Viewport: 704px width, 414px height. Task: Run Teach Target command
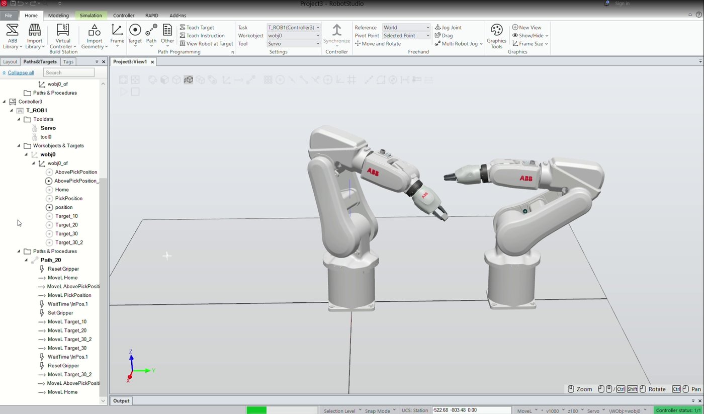click(197, 28)
